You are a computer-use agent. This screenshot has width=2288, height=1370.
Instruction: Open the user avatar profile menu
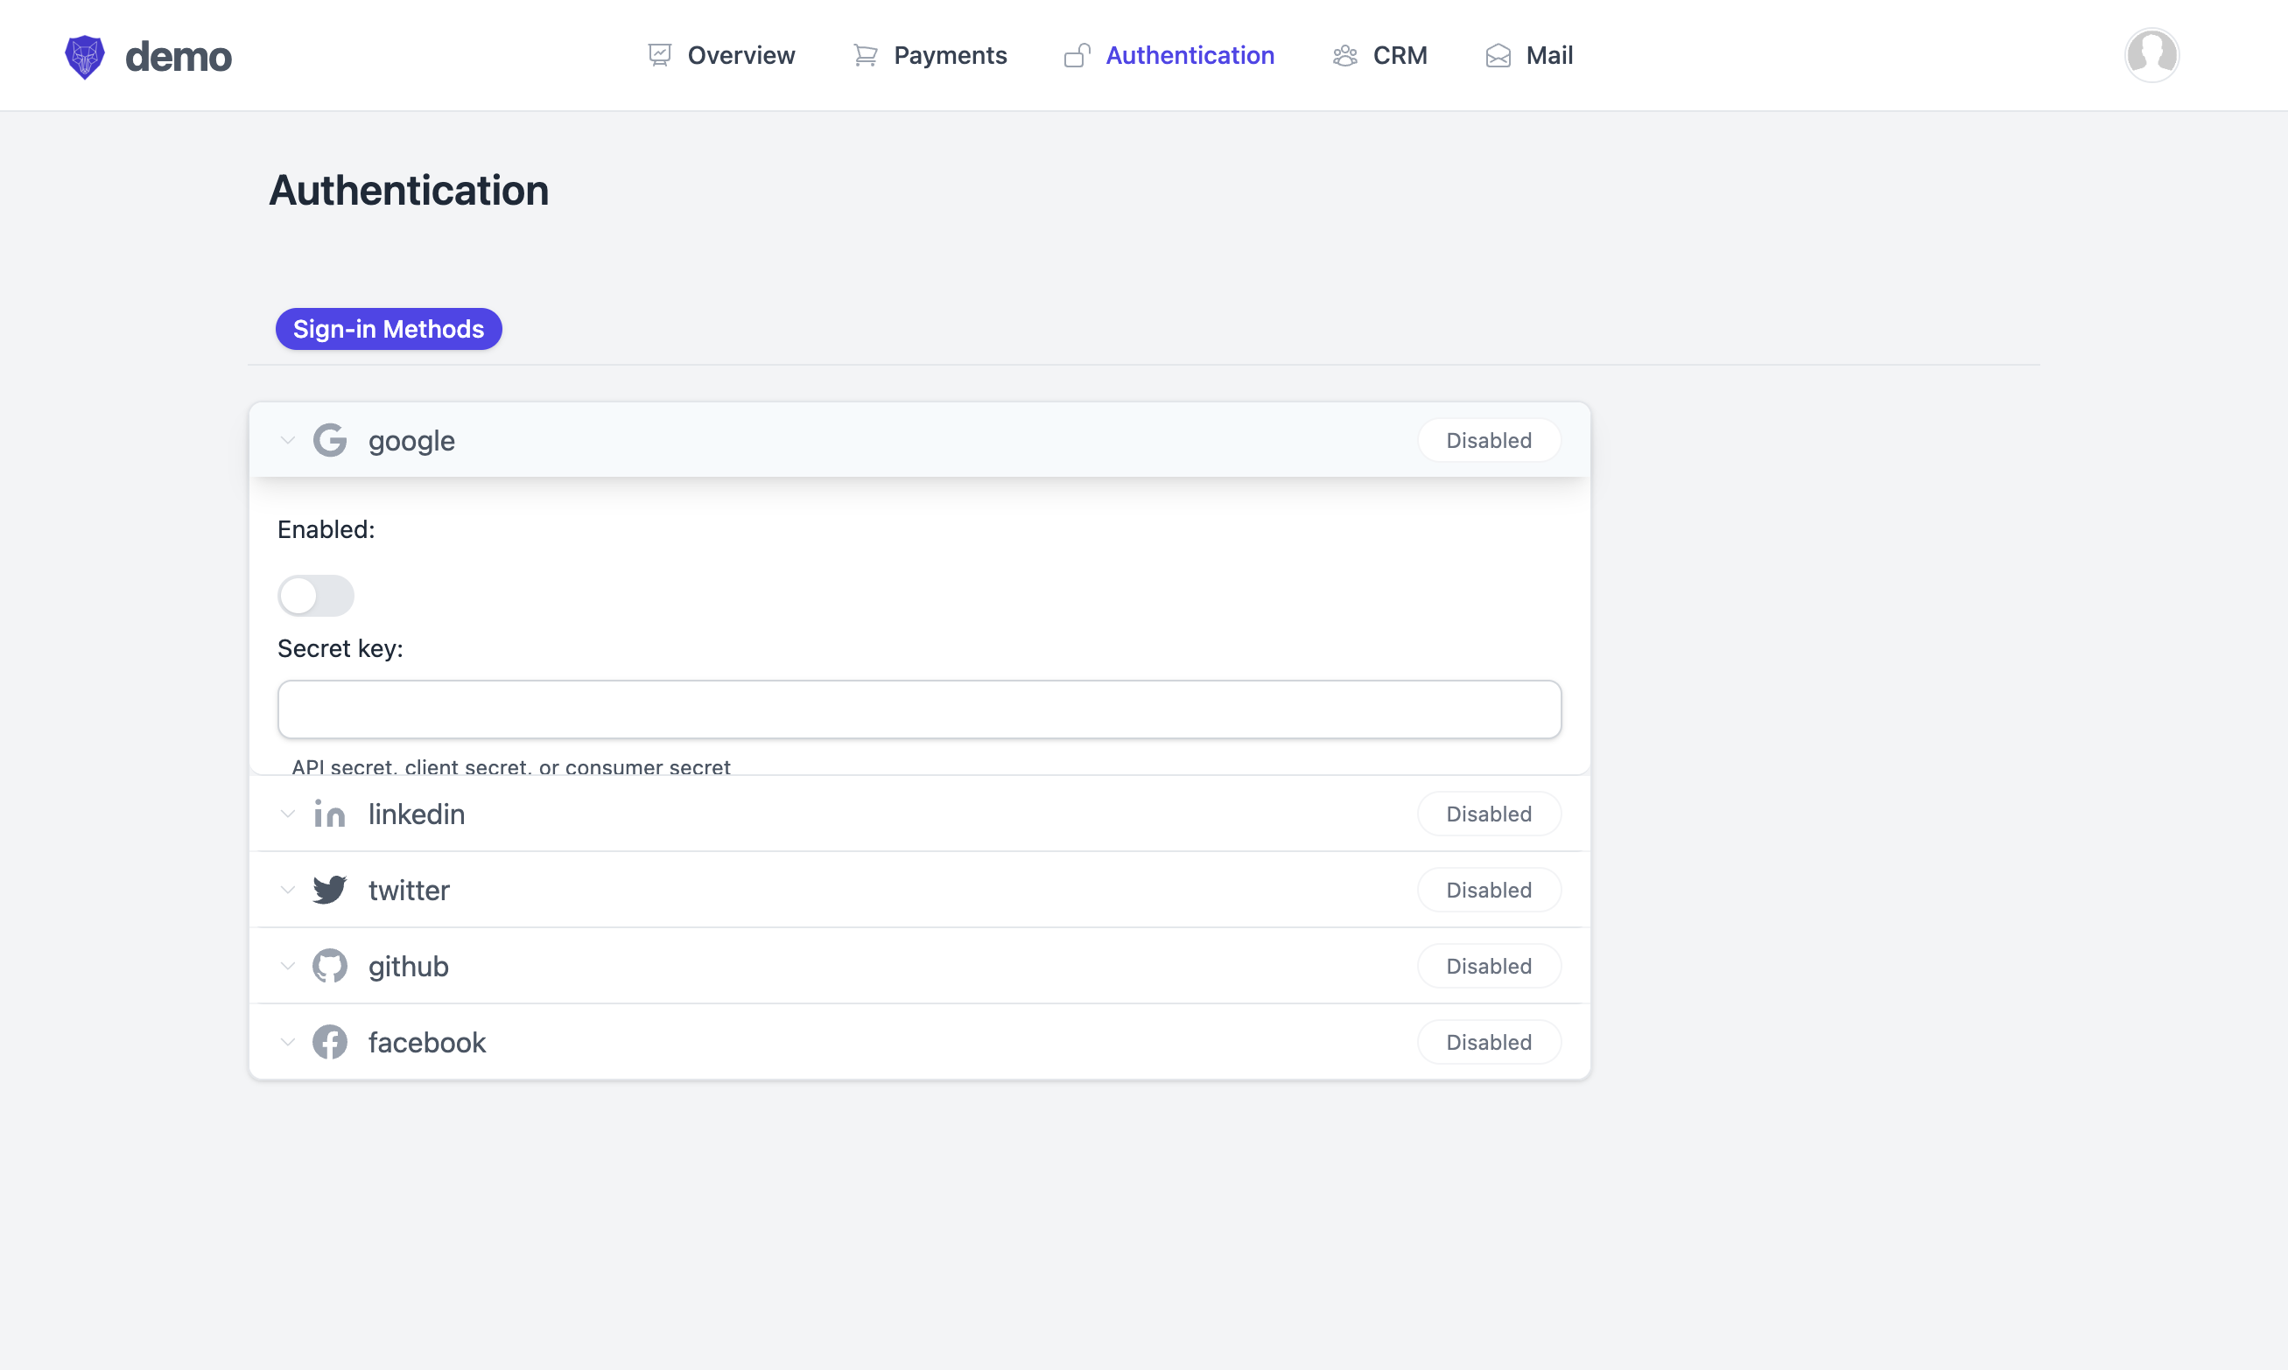2151,55
